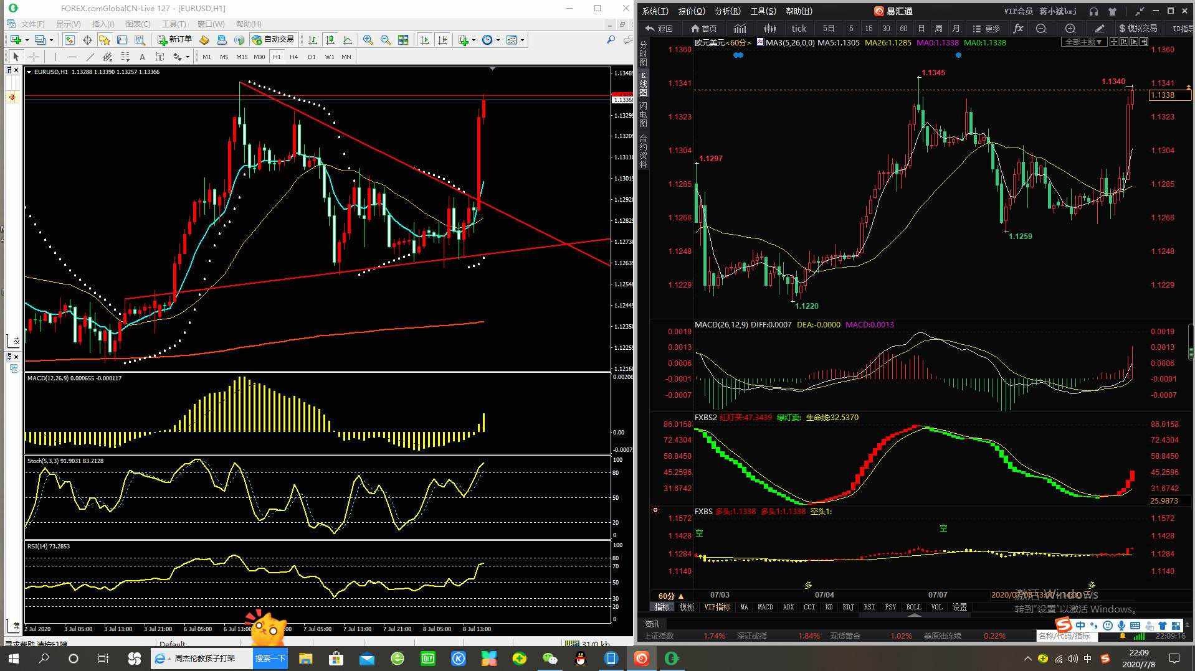Switch to the KDJ indicator tab
Viewport: 1195px width, 671px height.
click(848, 607)
